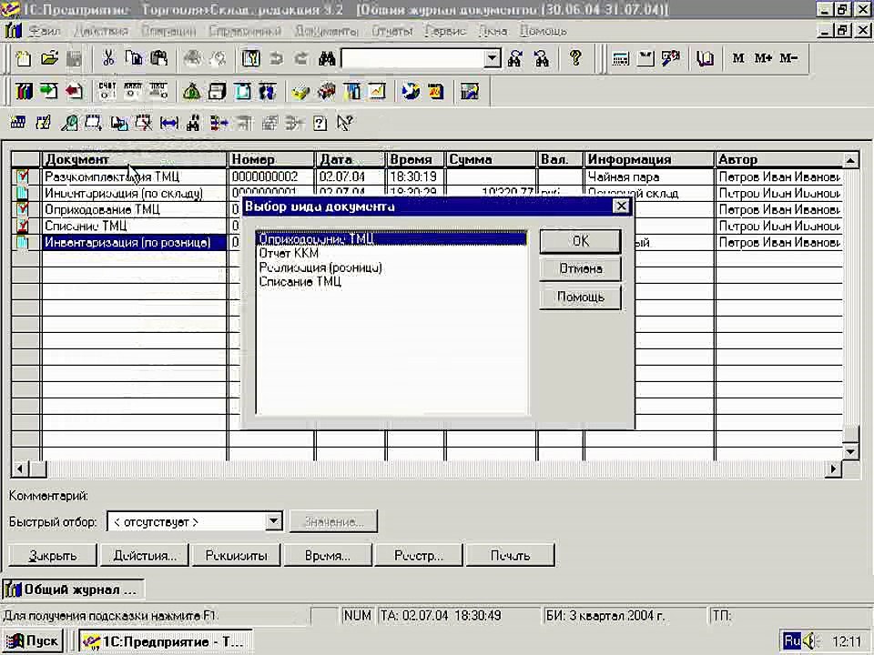Click the green money bag icon

[x=191, y=91]
